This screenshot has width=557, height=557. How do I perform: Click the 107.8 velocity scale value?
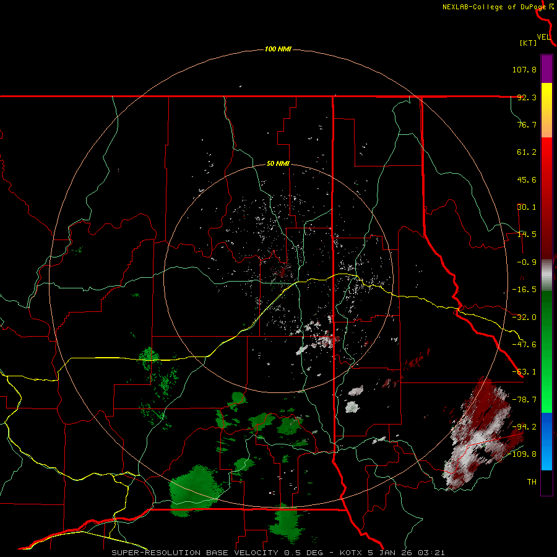click(x=524, y=69)
